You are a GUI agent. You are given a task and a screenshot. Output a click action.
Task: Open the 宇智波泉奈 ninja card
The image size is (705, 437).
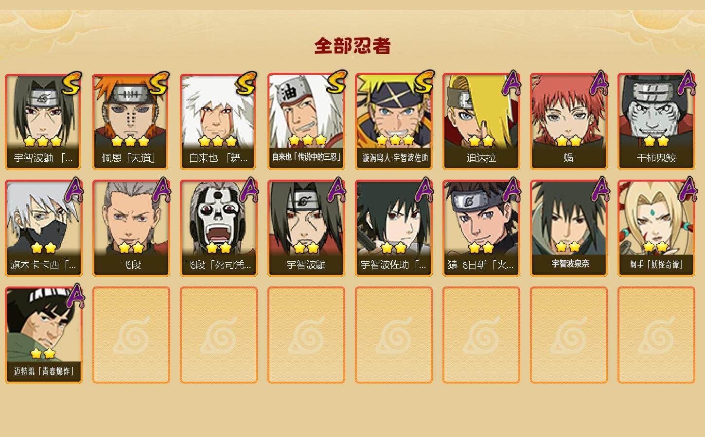[569, 228]
